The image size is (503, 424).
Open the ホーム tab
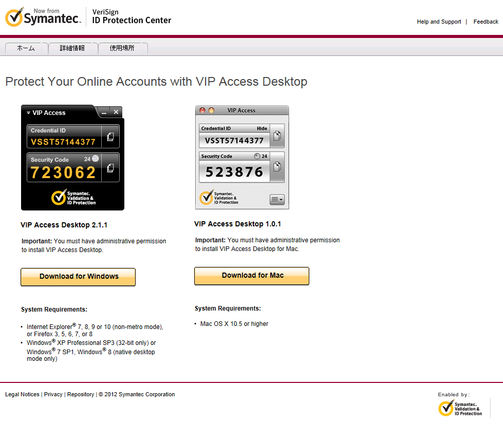point(26,48)
